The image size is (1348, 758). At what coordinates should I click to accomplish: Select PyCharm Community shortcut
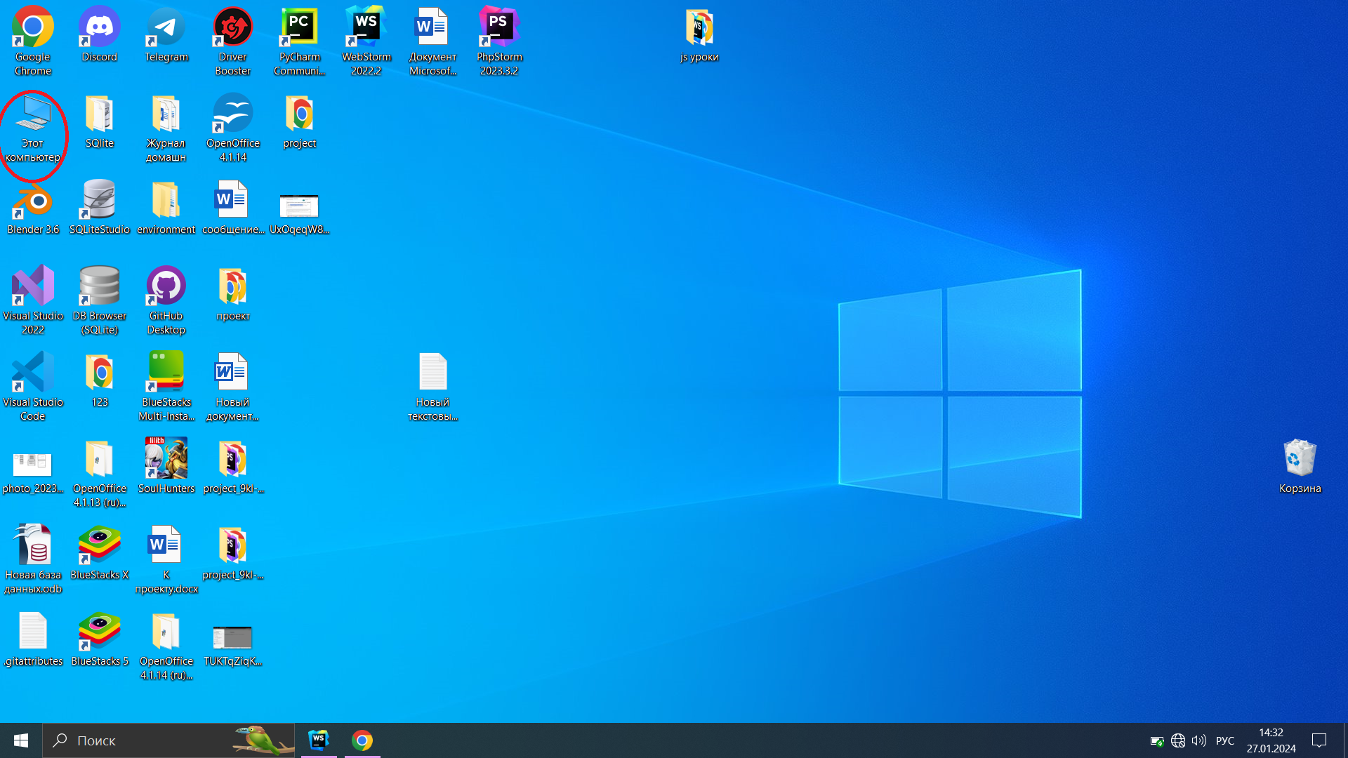(300, 41)
